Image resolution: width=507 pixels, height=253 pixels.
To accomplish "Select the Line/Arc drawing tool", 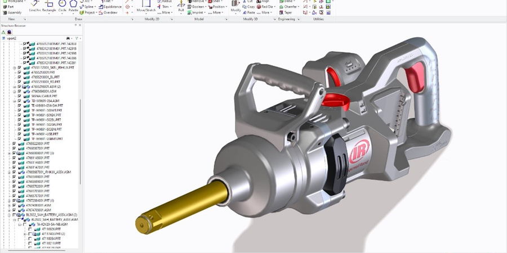I will (x=35, y=7).
